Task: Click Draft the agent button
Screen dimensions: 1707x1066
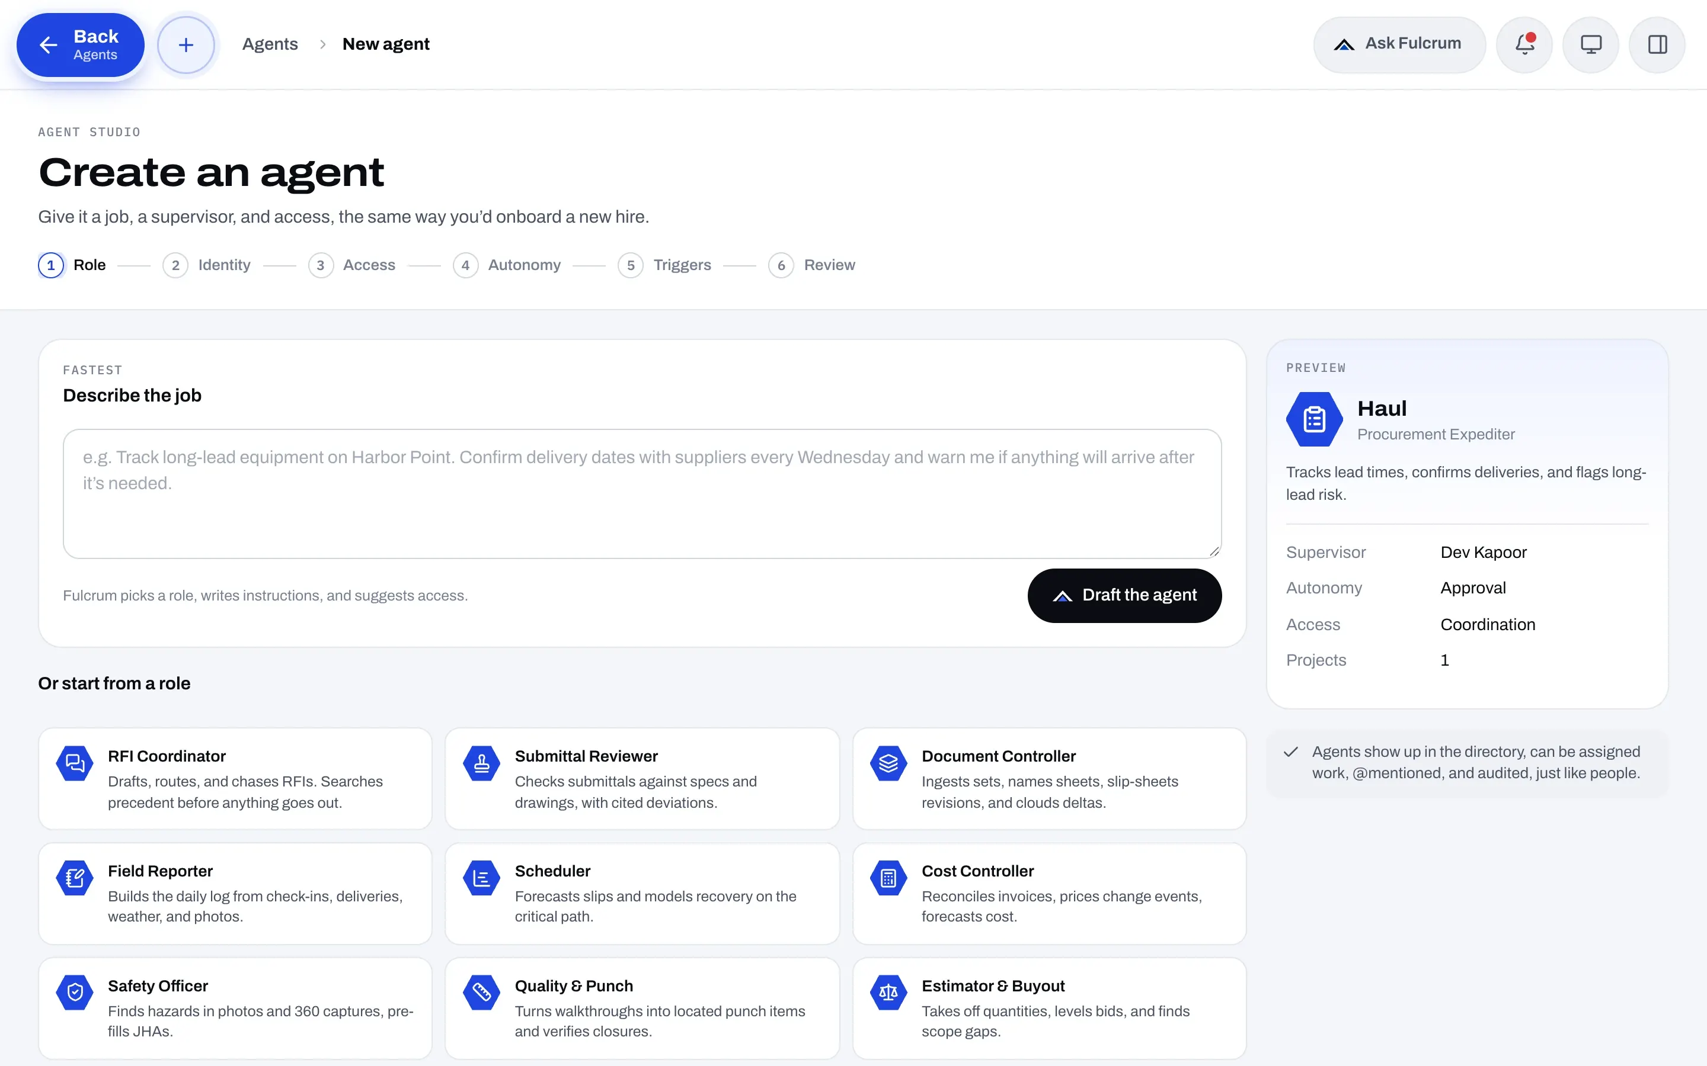Action: pyautogui.click(x=1124, y=595)
